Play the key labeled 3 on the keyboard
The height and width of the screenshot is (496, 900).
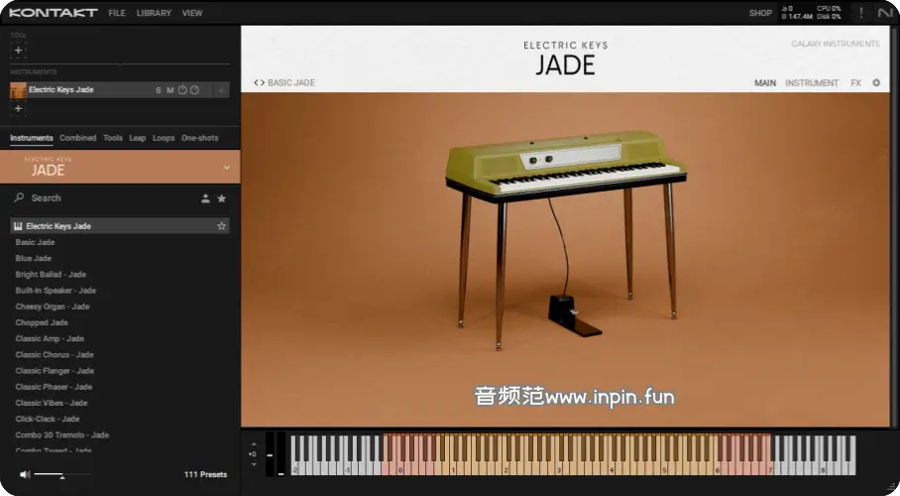tap(559, 468)
